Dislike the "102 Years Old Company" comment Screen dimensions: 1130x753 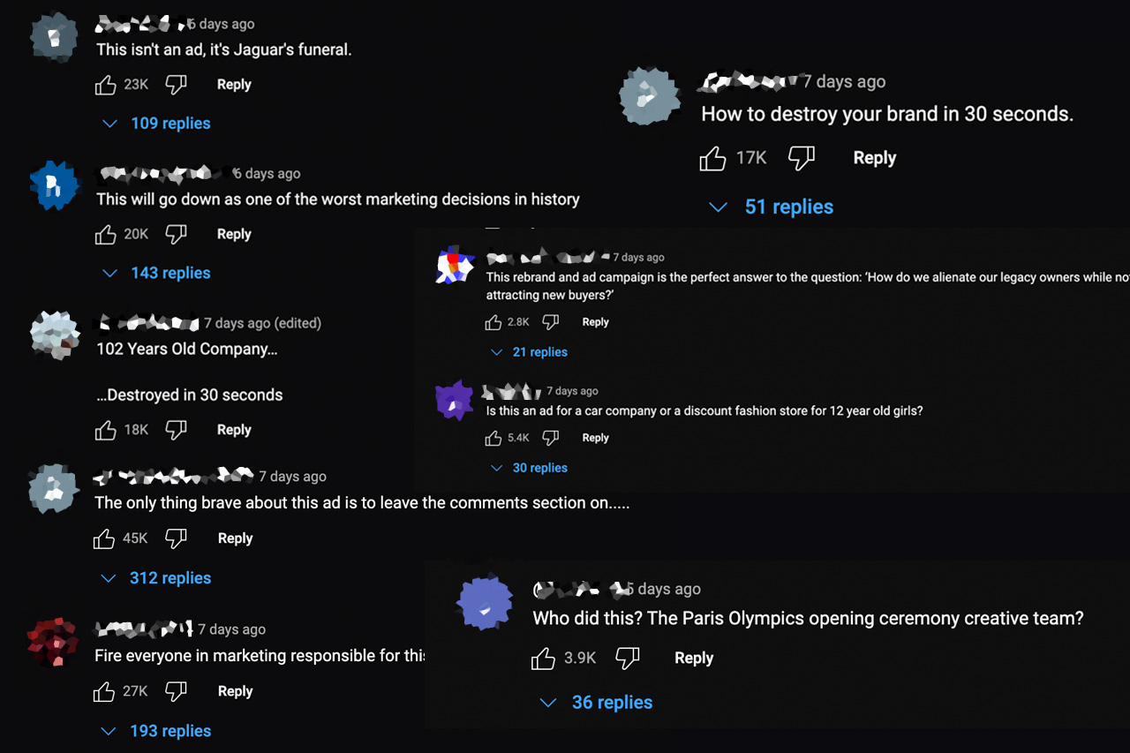coord(177,430)
